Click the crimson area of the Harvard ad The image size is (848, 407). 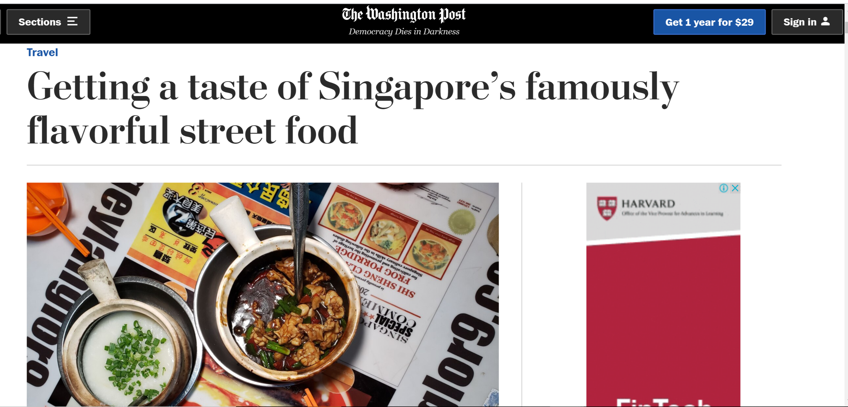663,312
